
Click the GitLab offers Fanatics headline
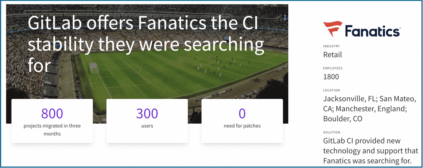[146, 45]
